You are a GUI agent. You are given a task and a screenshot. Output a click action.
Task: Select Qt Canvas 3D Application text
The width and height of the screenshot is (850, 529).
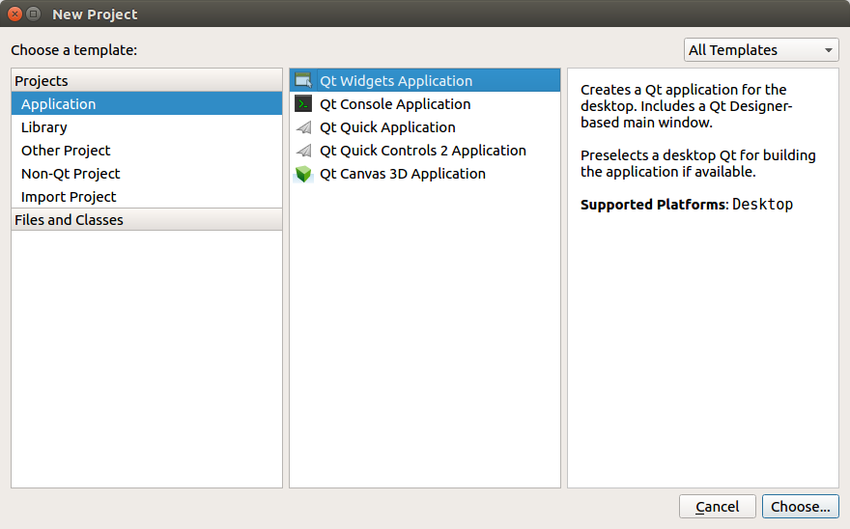pyautogui.click(x=402, y=174)
